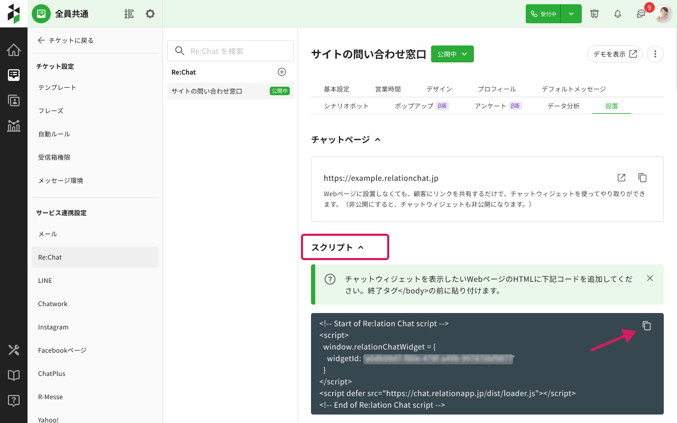677x423 pixels.
Task: Copy the script code snippet
Action: (x=647, y=326)
